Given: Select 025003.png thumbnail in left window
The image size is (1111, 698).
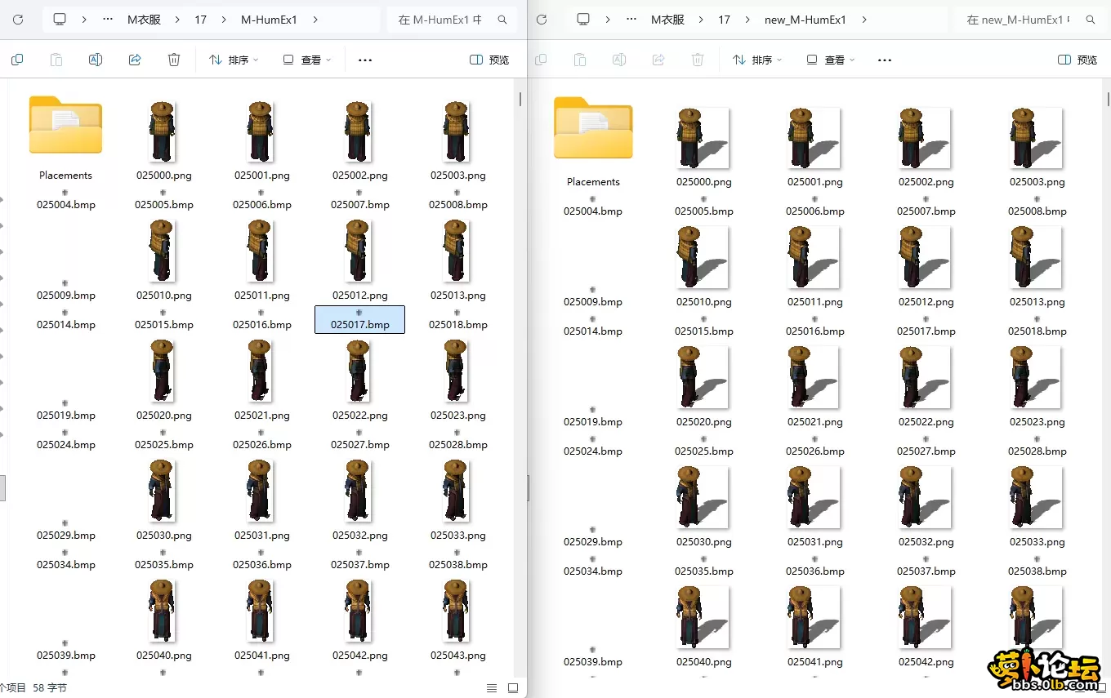Looking at the screenshot, I should click(x=456, y=131).
